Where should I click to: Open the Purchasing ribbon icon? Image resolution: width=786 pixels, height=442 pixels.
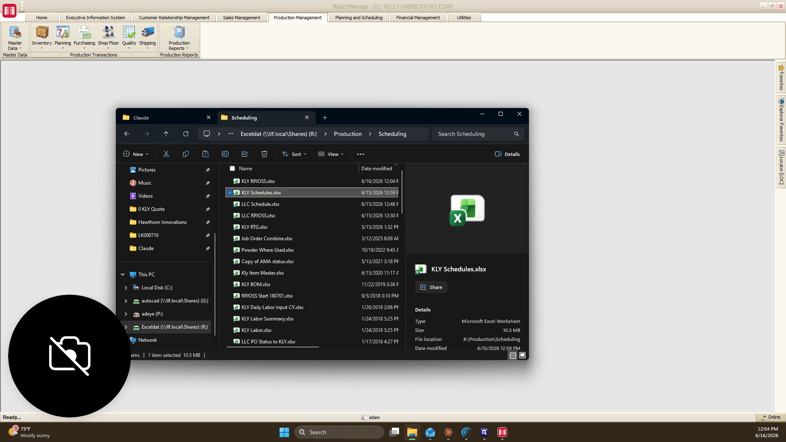point(84,37)
